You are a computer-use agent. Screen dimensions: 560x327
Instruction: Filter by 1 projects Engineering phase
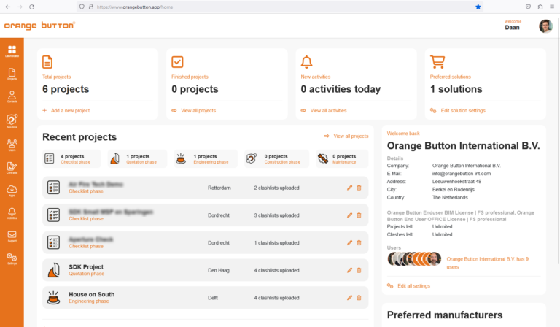(x=206, y=158)
